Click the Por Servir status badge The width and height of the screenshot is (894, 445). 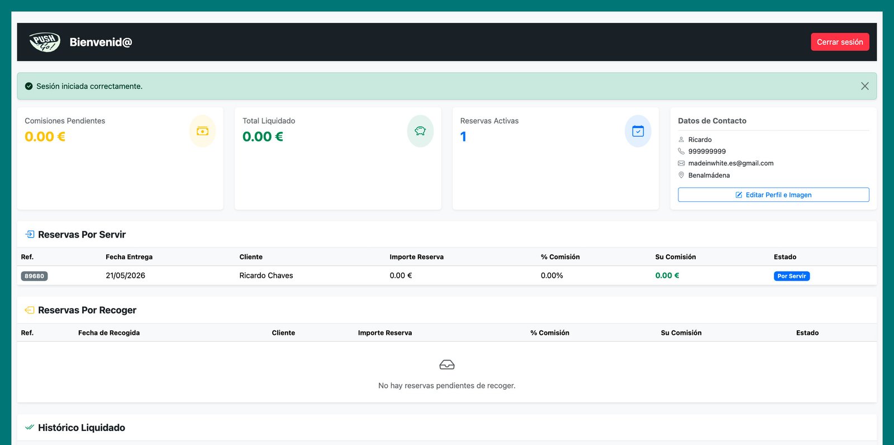(x=791, y=276)
